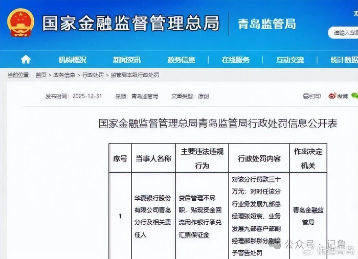Screen dimensions: 358x259
Task: Click the search input field in header
Action: pyautogui.click(x=343, y=33)
